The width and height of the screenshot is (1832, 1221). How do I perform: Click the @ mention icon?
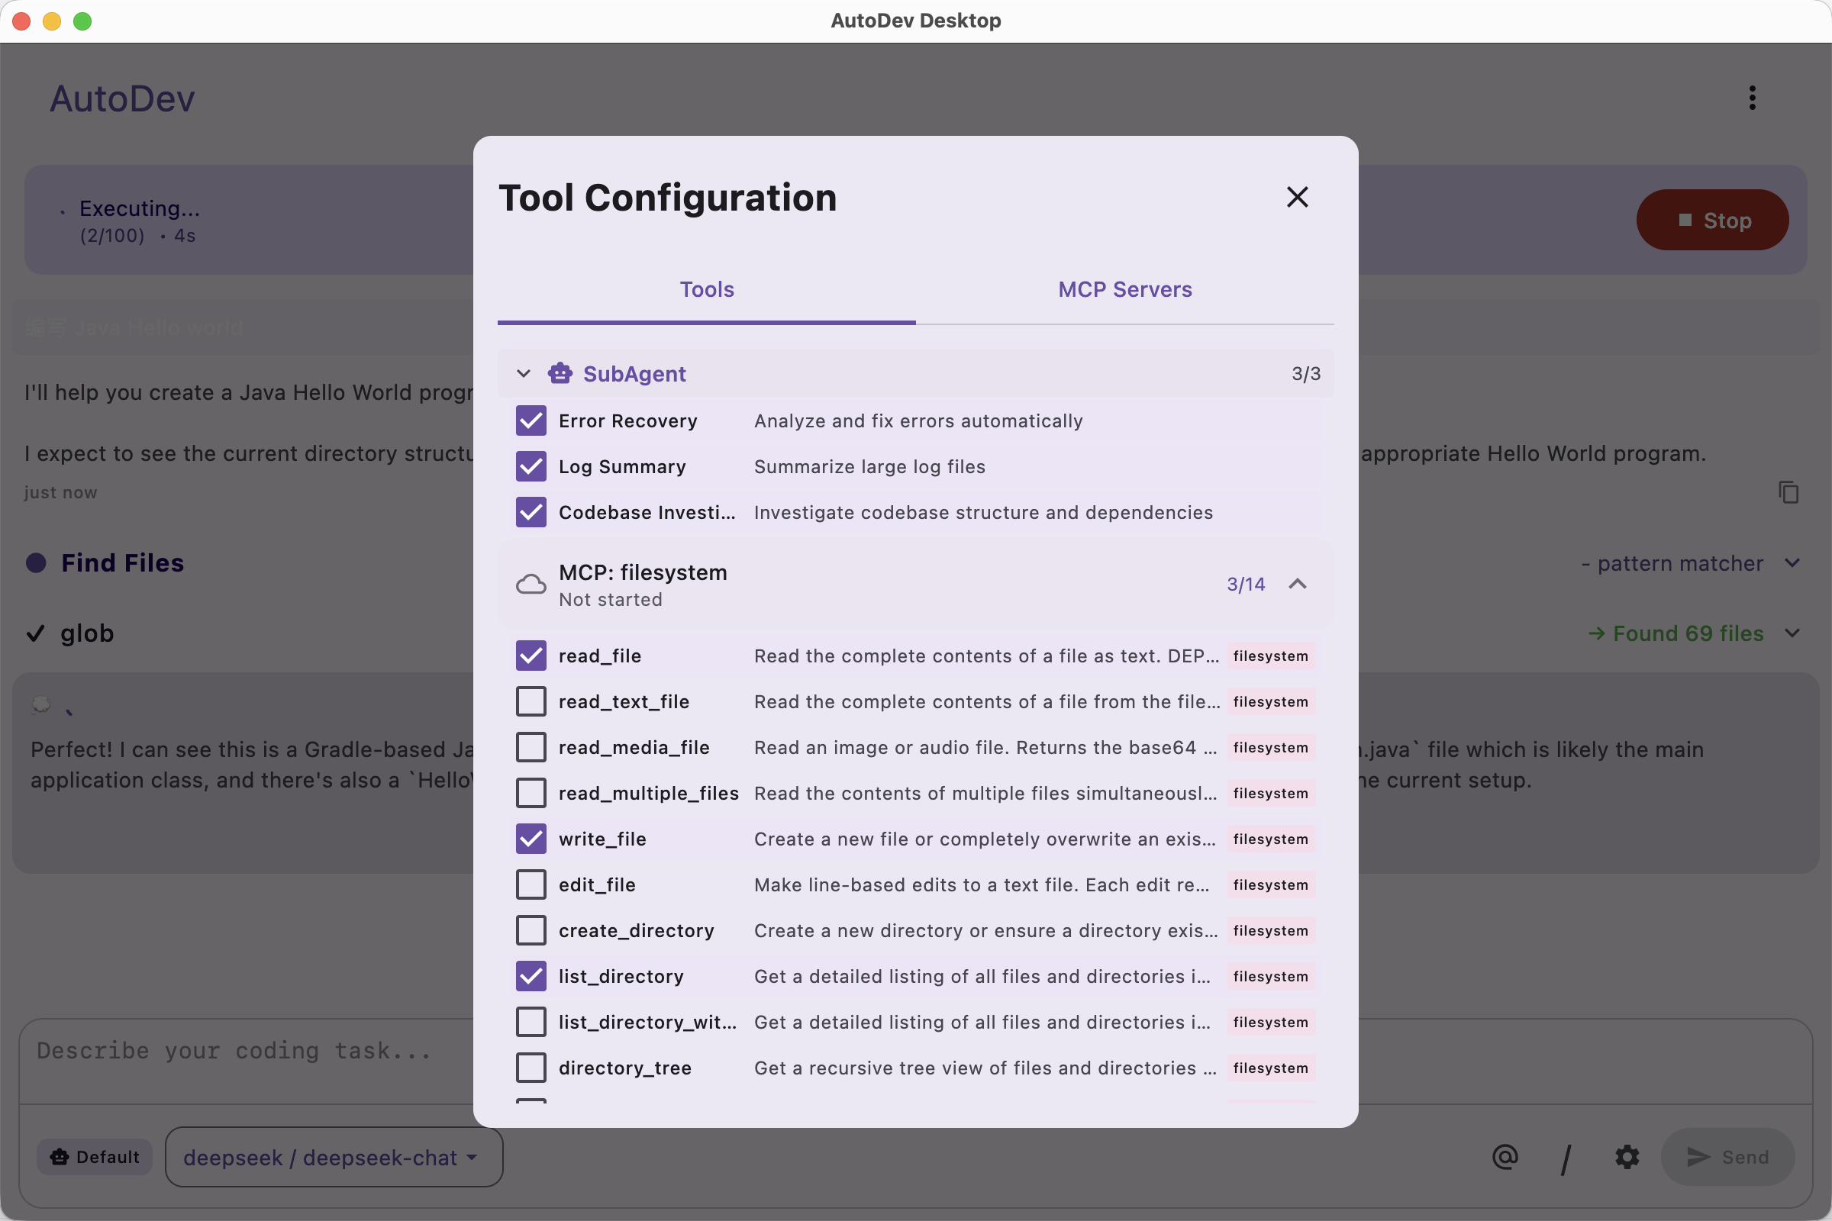pyautogui.click(x=1505, y=1157)
